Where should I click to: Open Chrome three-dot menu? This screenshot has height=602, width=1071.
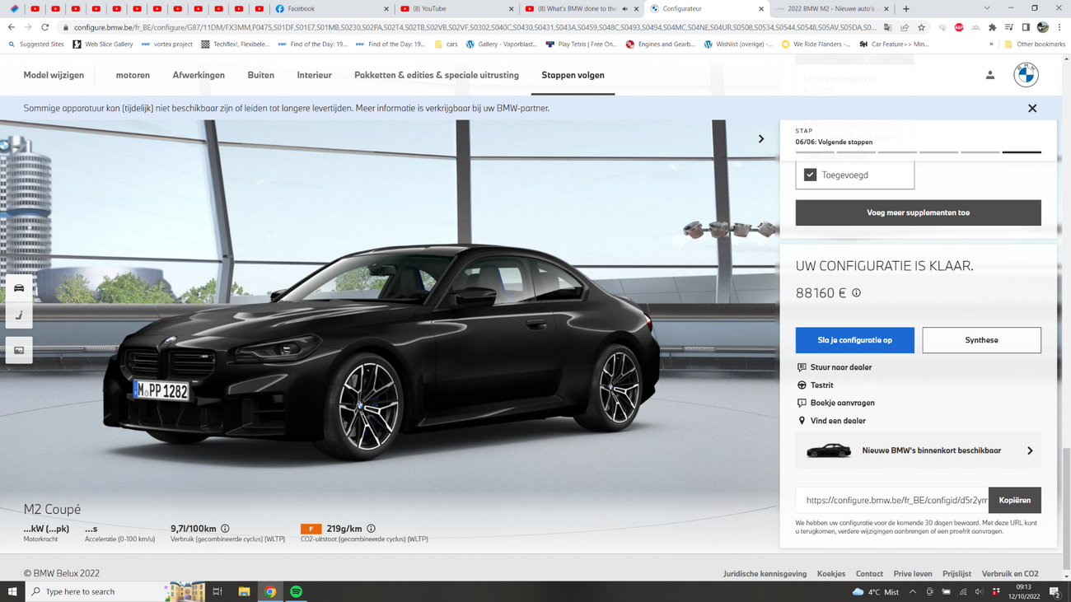click(x=1059, y=27)
